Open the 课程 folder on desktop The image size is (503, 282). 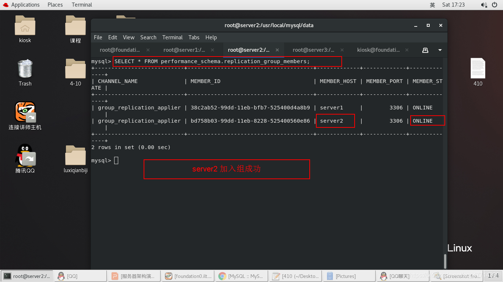[75, 25]
